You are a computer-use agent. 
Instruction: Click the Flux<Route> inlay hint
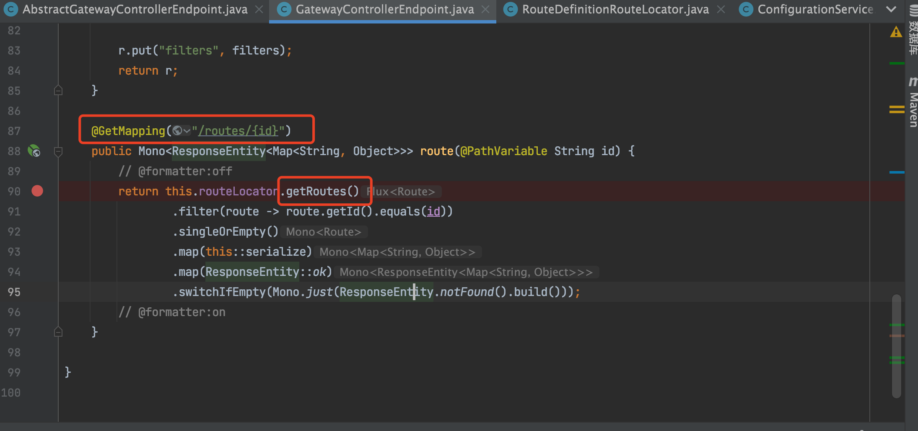pyautogui.click(x=401, y=192)
